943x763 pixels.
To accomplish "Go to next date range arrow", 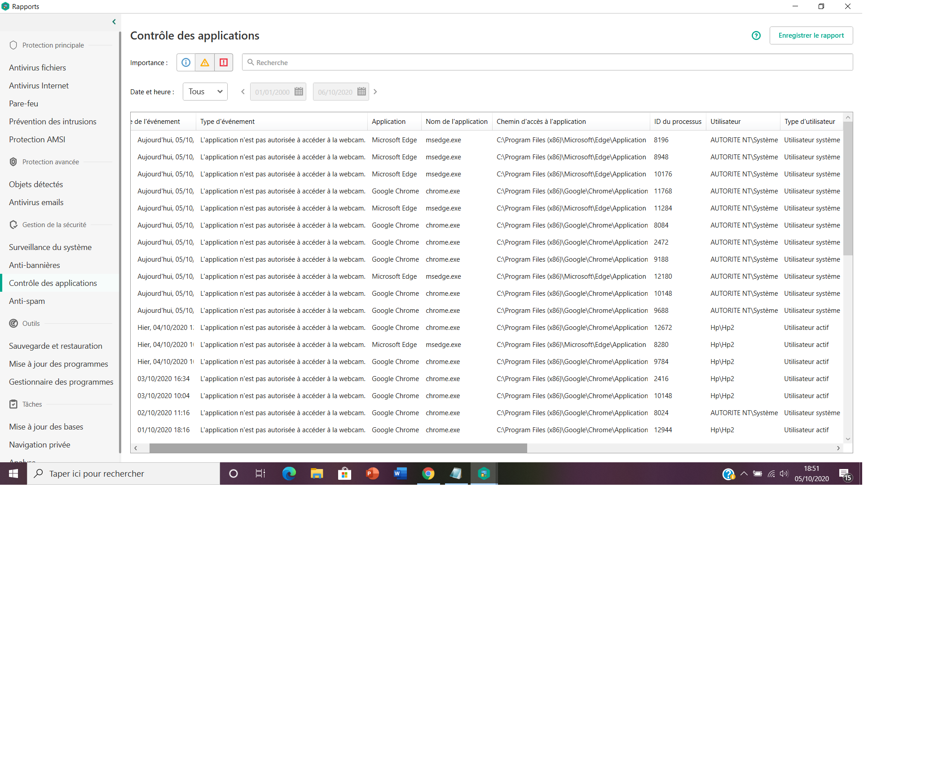I will coord(375,92).
